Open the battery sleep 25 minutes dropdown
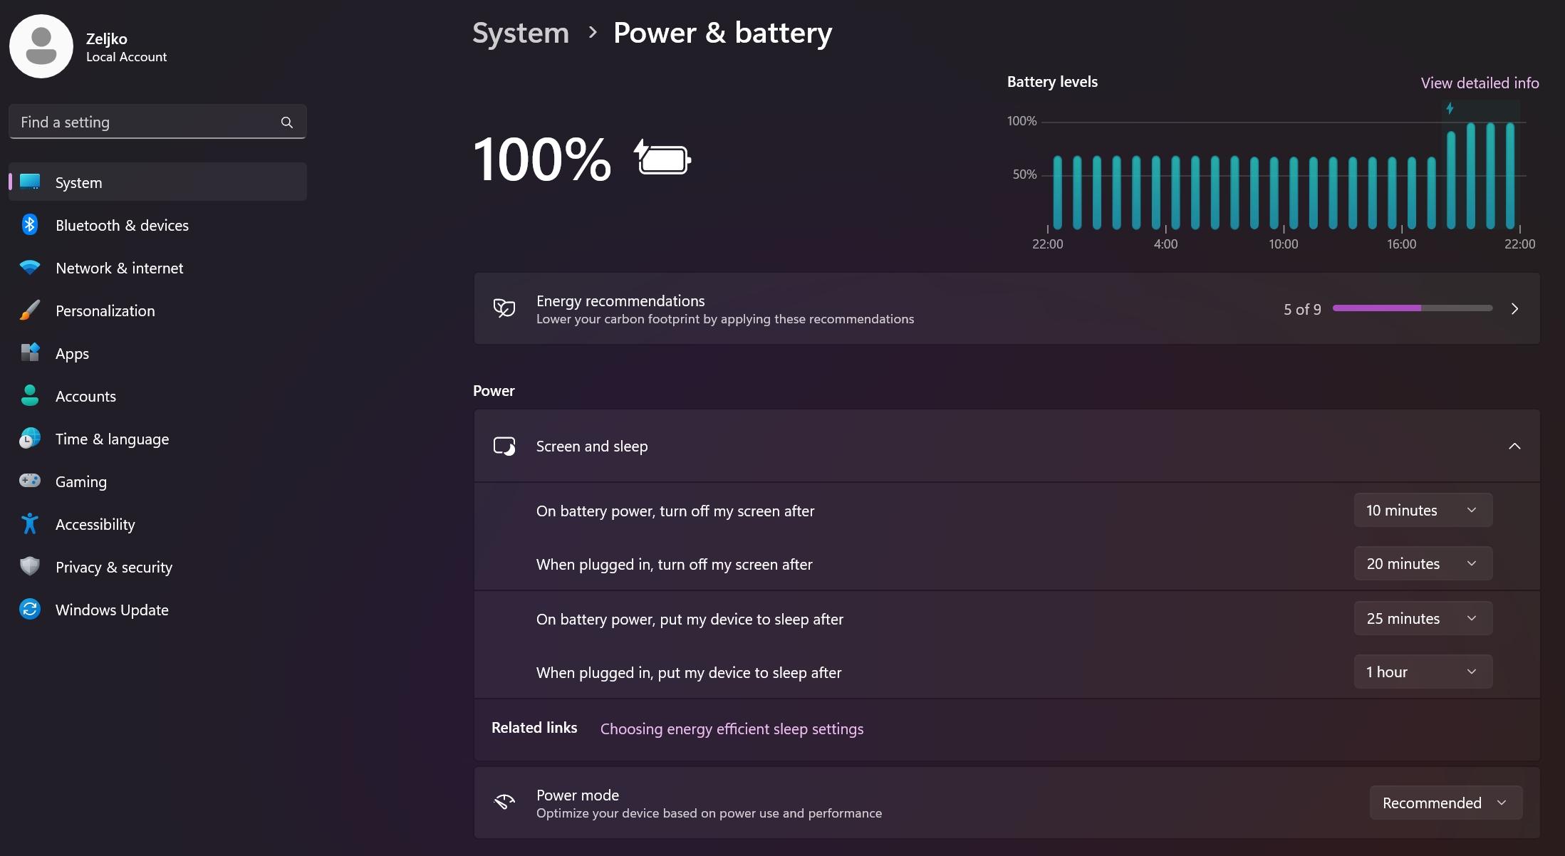The image size is (1565, 856). 1423,619
